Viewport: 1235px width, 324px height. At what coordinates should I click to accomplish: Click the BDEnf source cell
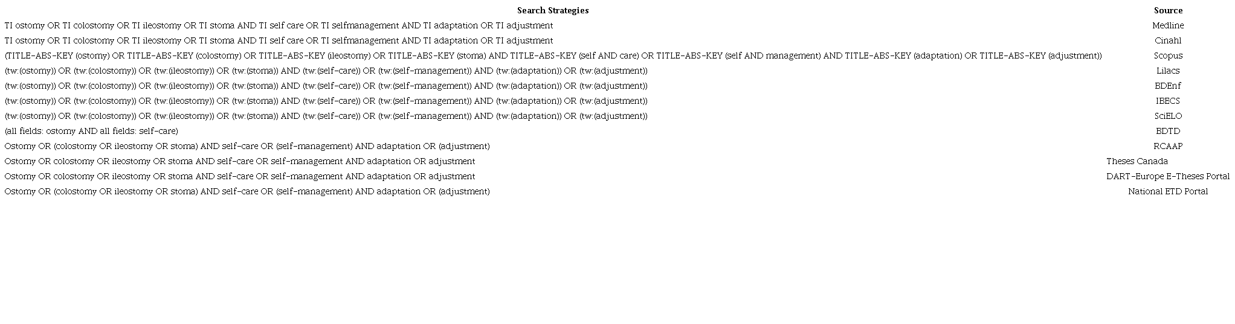point(1167,86)
